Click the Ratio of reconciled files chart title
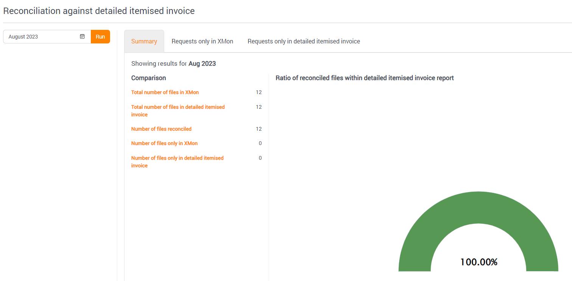The height and width of the screenshot is (281, 572). pyautogui.click(x=365, y=78)
